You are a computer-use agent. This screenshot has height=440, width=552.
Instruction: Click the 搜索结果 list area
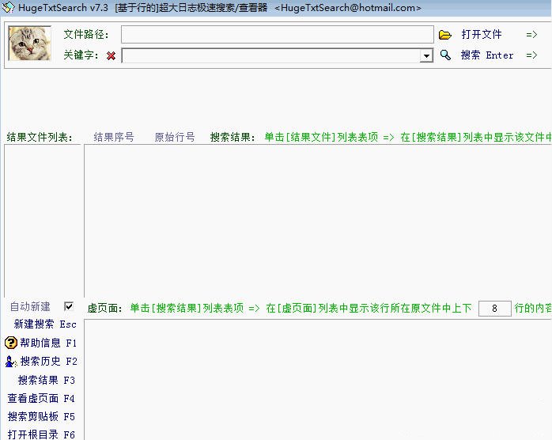pos(318,221)
